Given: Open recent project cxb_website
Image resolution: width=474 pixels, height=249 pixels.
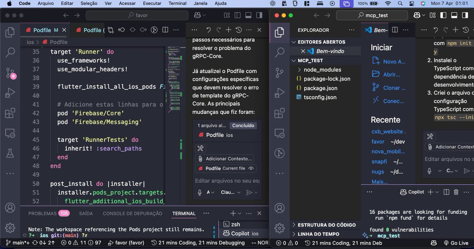Looking at the screenshot, I should pyautogui.click(x=387, y=132).
